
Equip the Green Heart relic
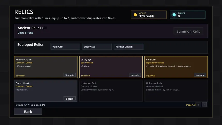70,99
